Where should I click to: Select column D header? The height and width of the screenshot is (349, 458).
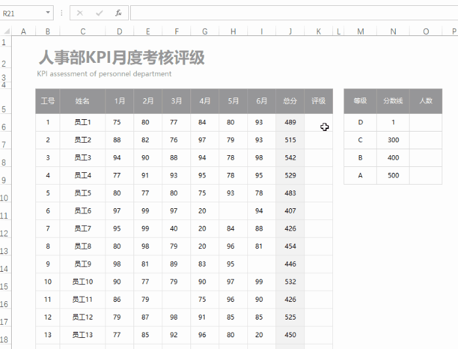[120, 31]
